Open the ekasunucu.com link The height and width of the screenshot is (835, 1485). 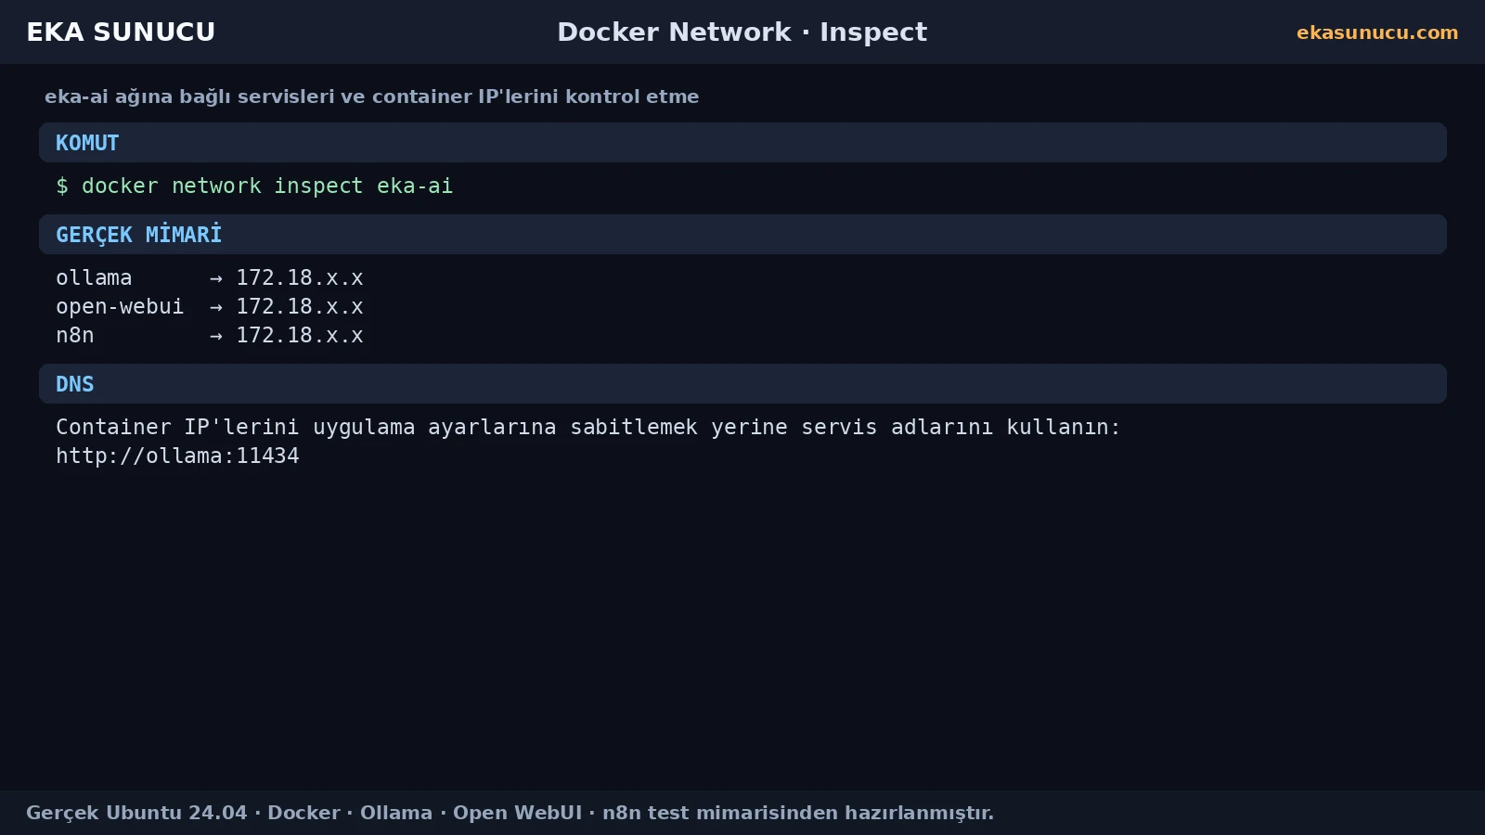(1377, 32)
